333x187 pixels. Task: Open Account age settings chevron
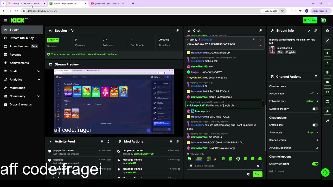[x=317, y=94]
